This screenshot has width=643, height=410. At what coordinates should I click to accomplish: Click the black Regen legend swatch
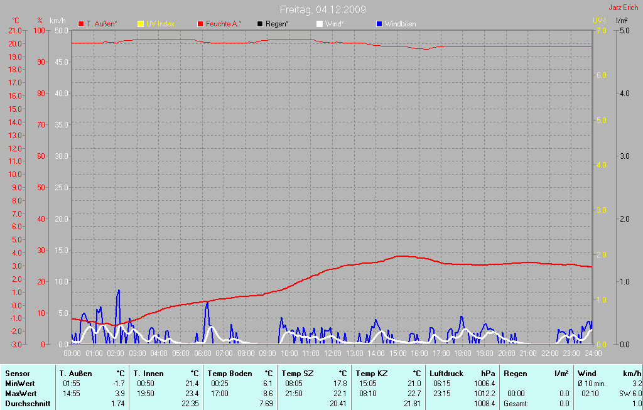pos(260,24)
